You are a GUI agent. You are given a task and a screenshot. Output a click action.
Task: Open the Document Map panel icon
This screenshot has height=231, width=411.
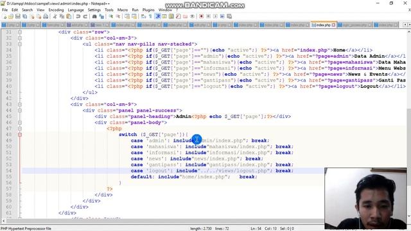point(171,16)
